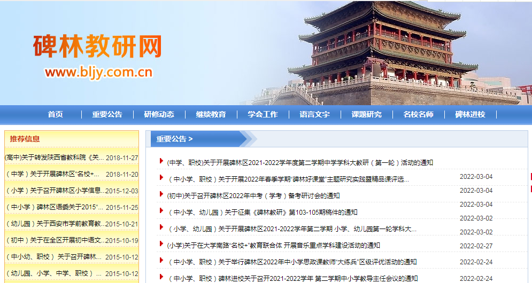Click red arrow bullet beside 音乐重点学科建设 notice
532x283 pixels.
(161, 243)
